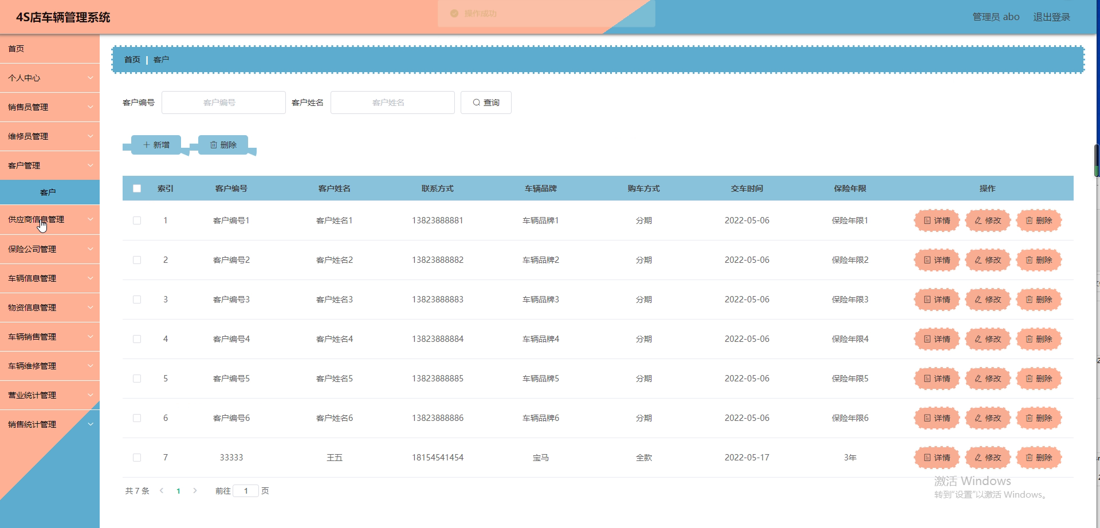
Task: Expand 销售员管理 sidebar menu
Action: point(50,107)
